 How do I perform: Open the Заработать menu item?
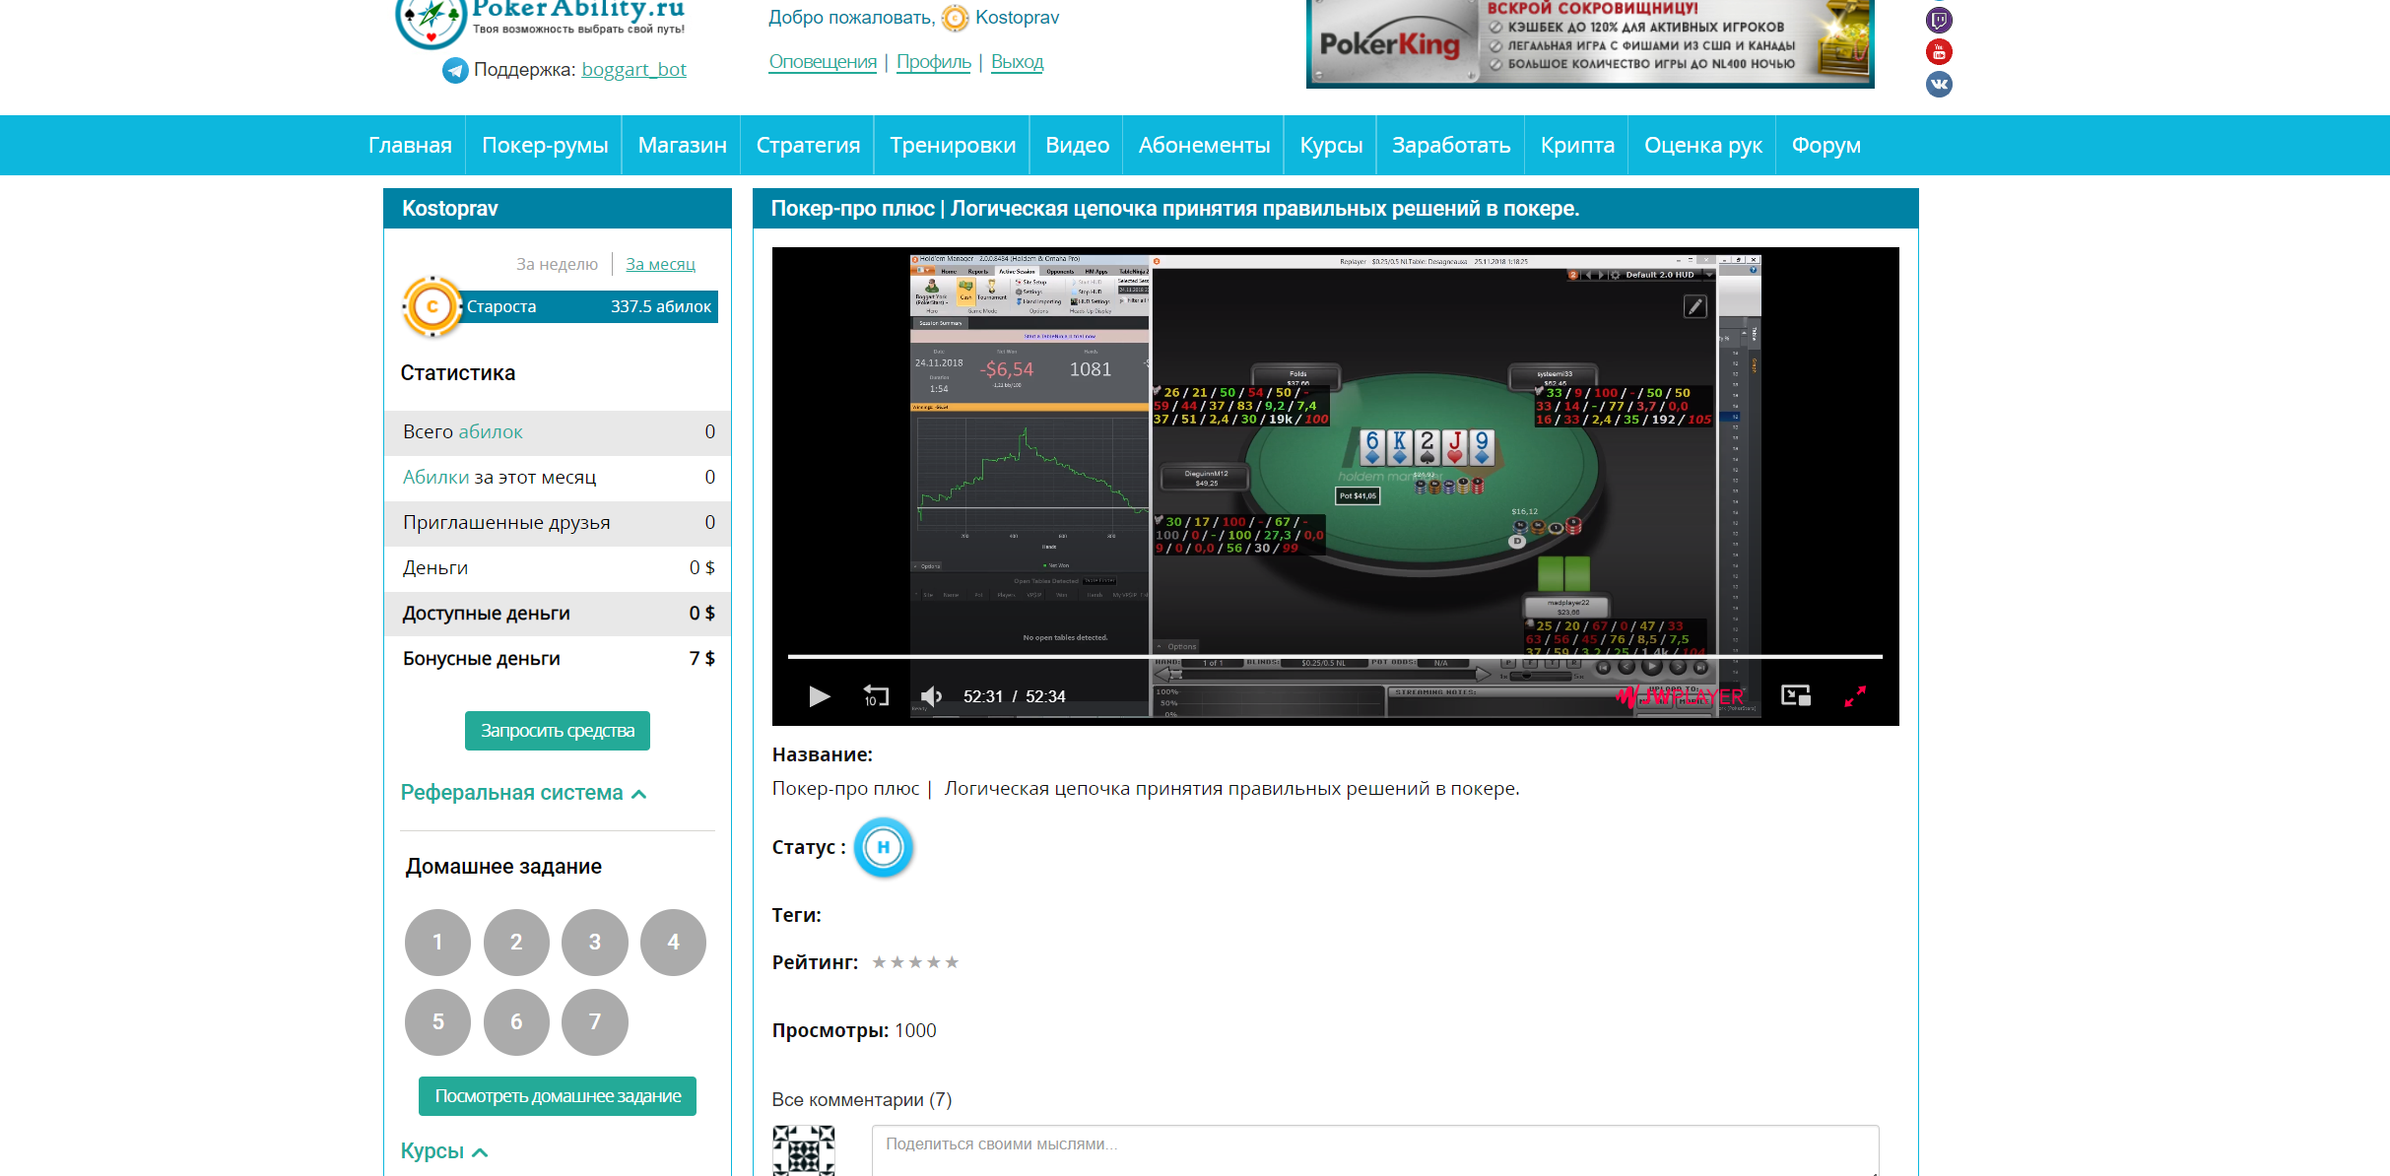(x=1451, y=145)
